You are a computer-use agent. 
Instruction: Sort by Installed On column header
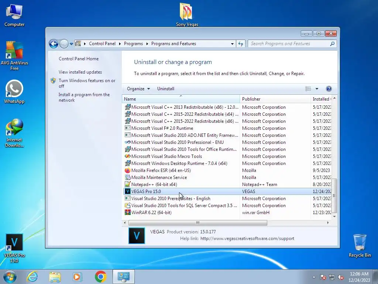(322, 99)
